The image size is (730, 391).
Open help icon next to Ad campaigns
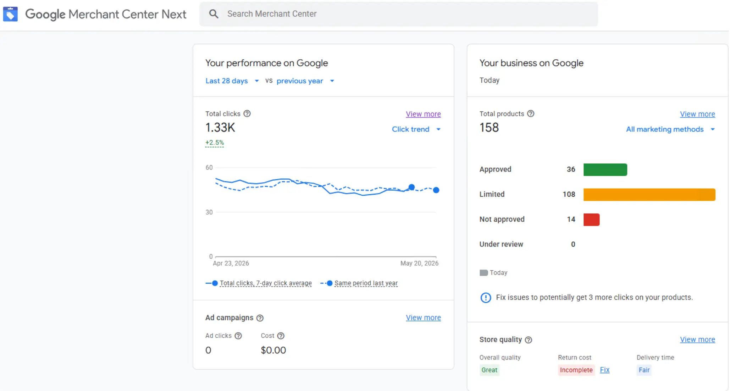pyautogui.click(x=260, y=318)
